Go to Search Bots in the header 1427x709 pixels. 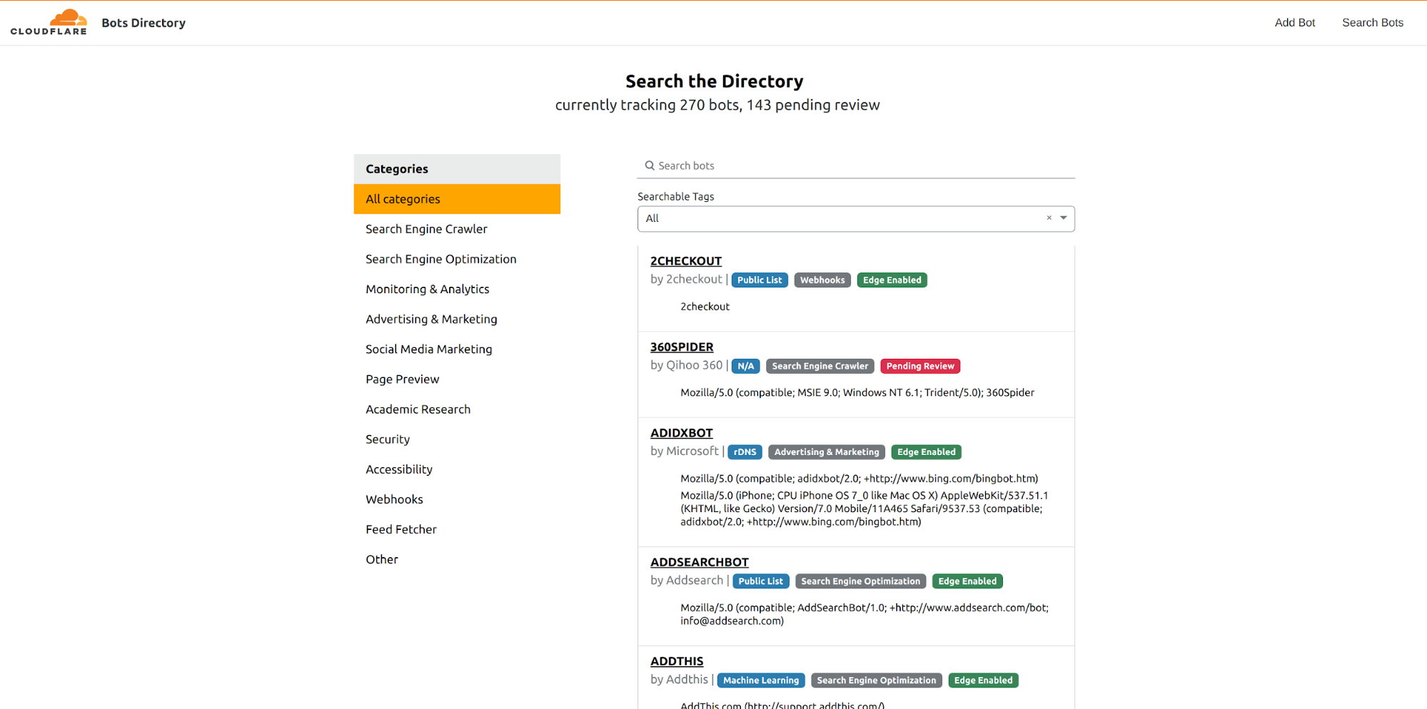(1372, 23)
